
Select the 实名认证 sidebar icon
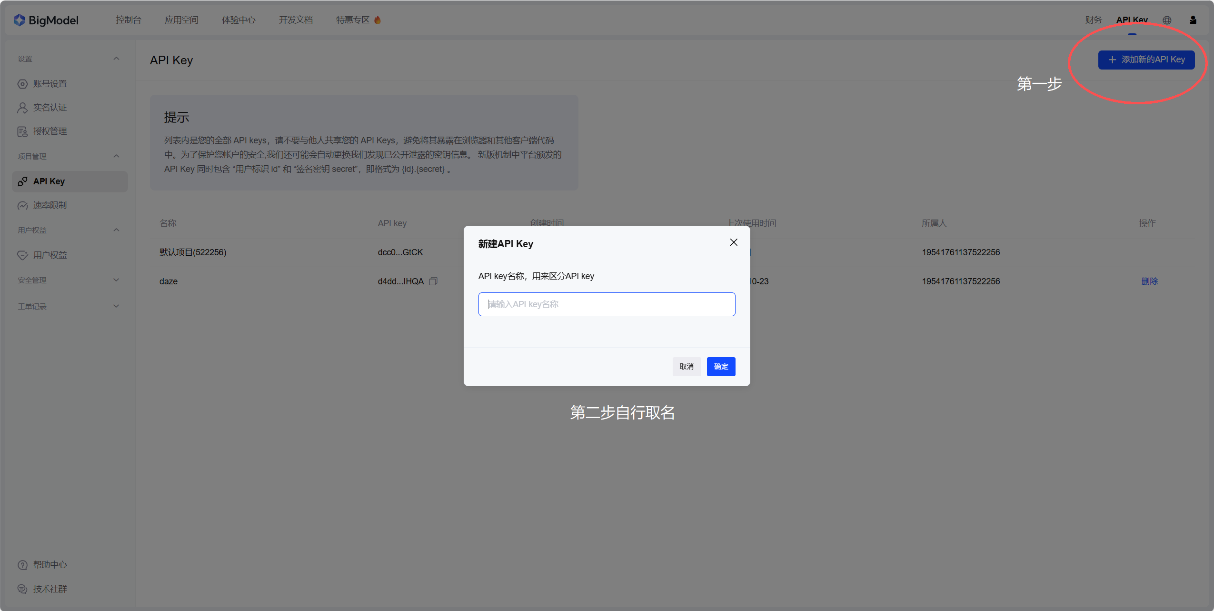coord(22,107)
